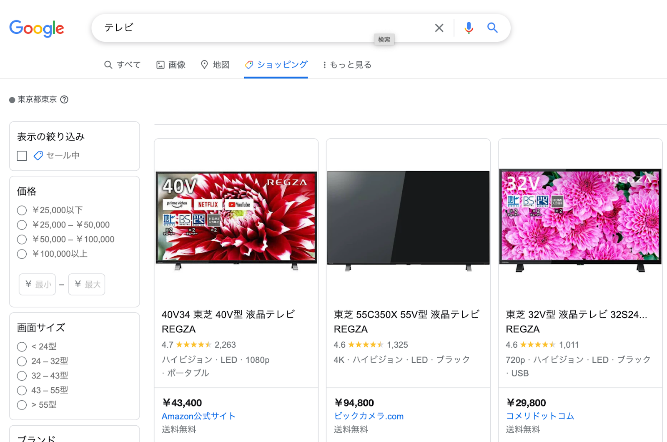Click the 4.7 star rating with 2,263 reviews
The image size is (667, 442).
coord(199,345)
